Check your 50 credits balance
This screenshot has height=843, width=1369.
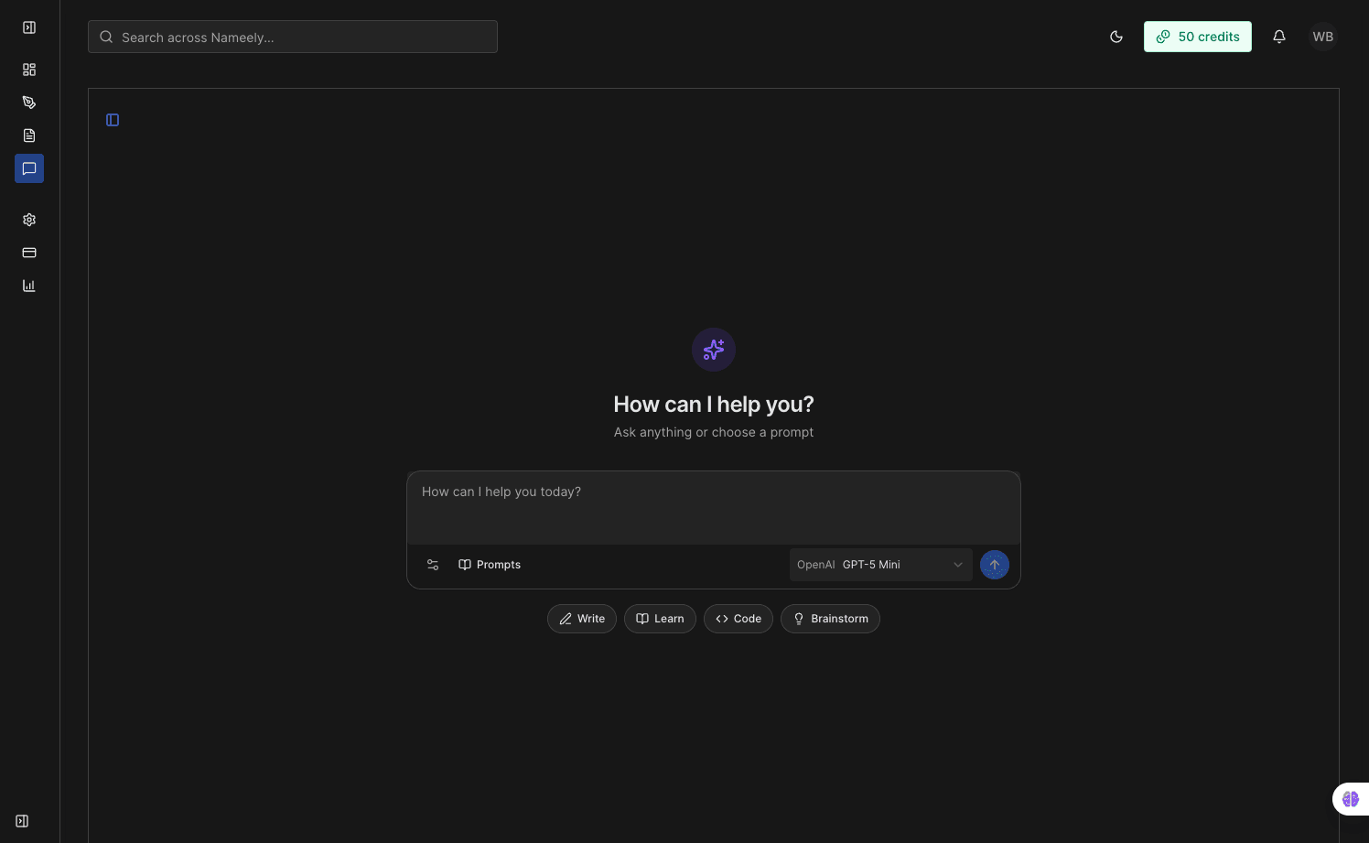[1197, 37]
